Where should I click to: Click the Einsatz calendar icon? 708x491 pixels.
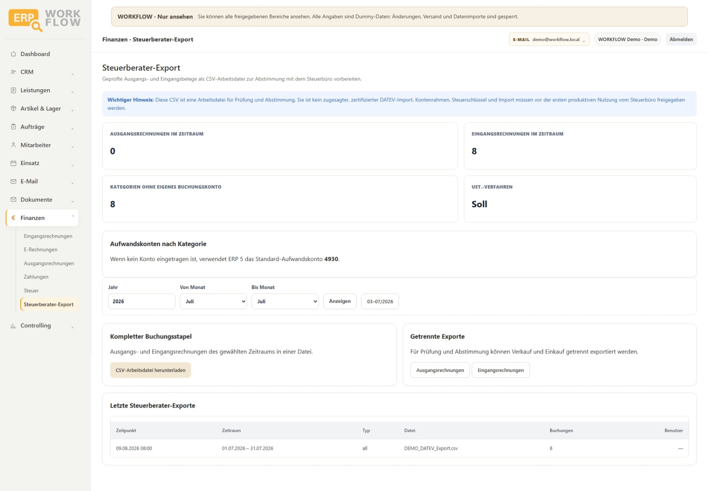[13, 163]
